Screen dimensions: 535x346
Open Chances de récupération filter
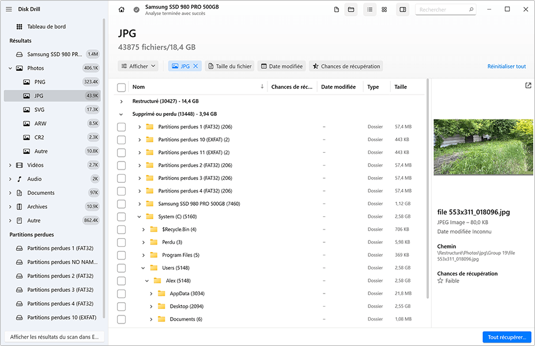pyautogui.click(x=346, y=66)
